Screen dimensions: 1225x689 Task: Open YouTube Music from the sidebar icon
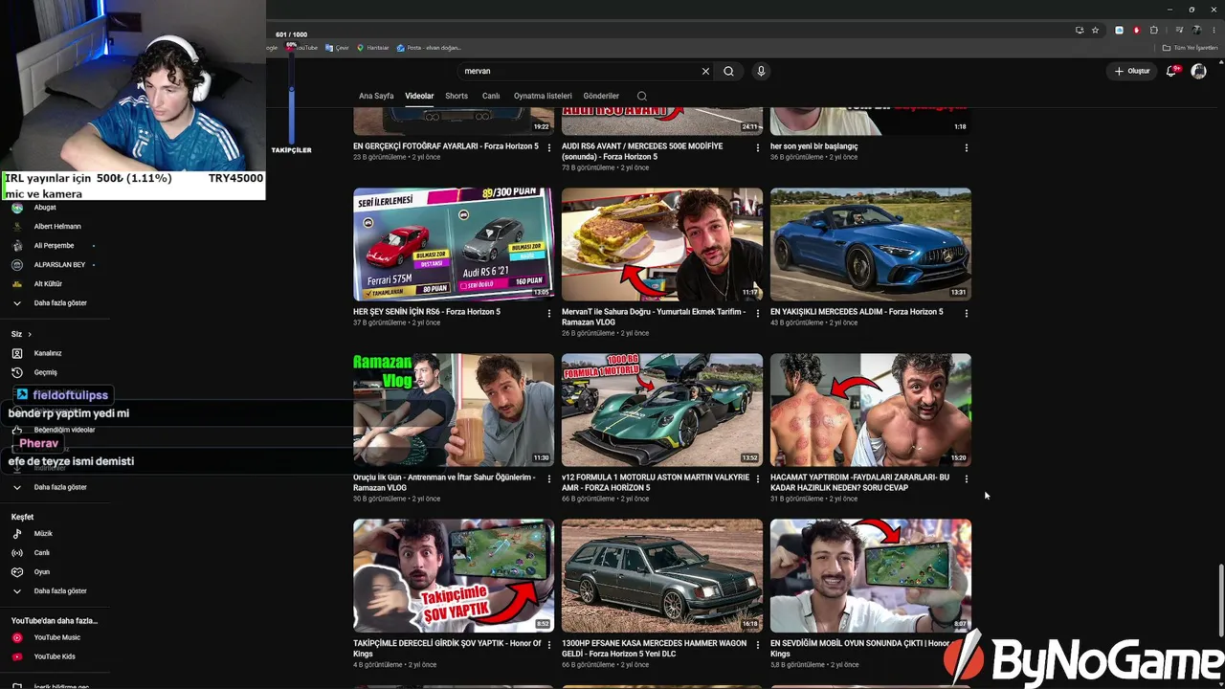(x=16, y=637)
